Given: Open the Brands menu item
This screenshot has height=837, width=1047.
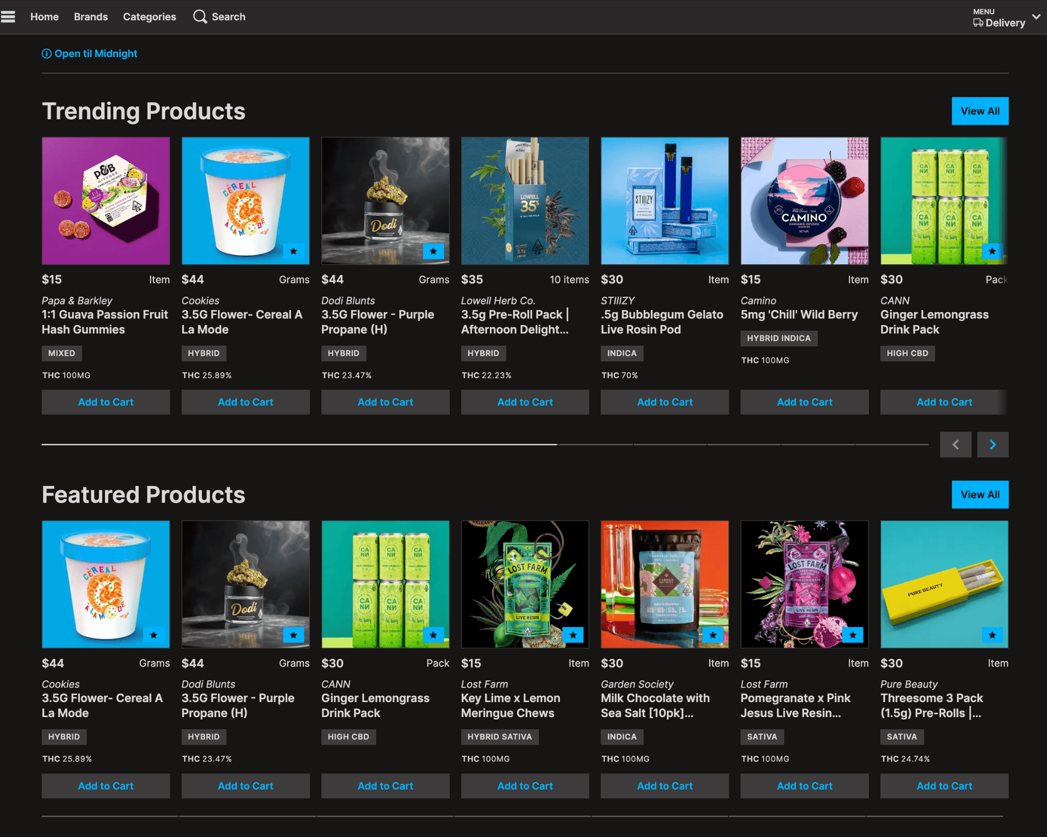Looking at the screenshot, I should pyautogui.click(x=91, y=17).
